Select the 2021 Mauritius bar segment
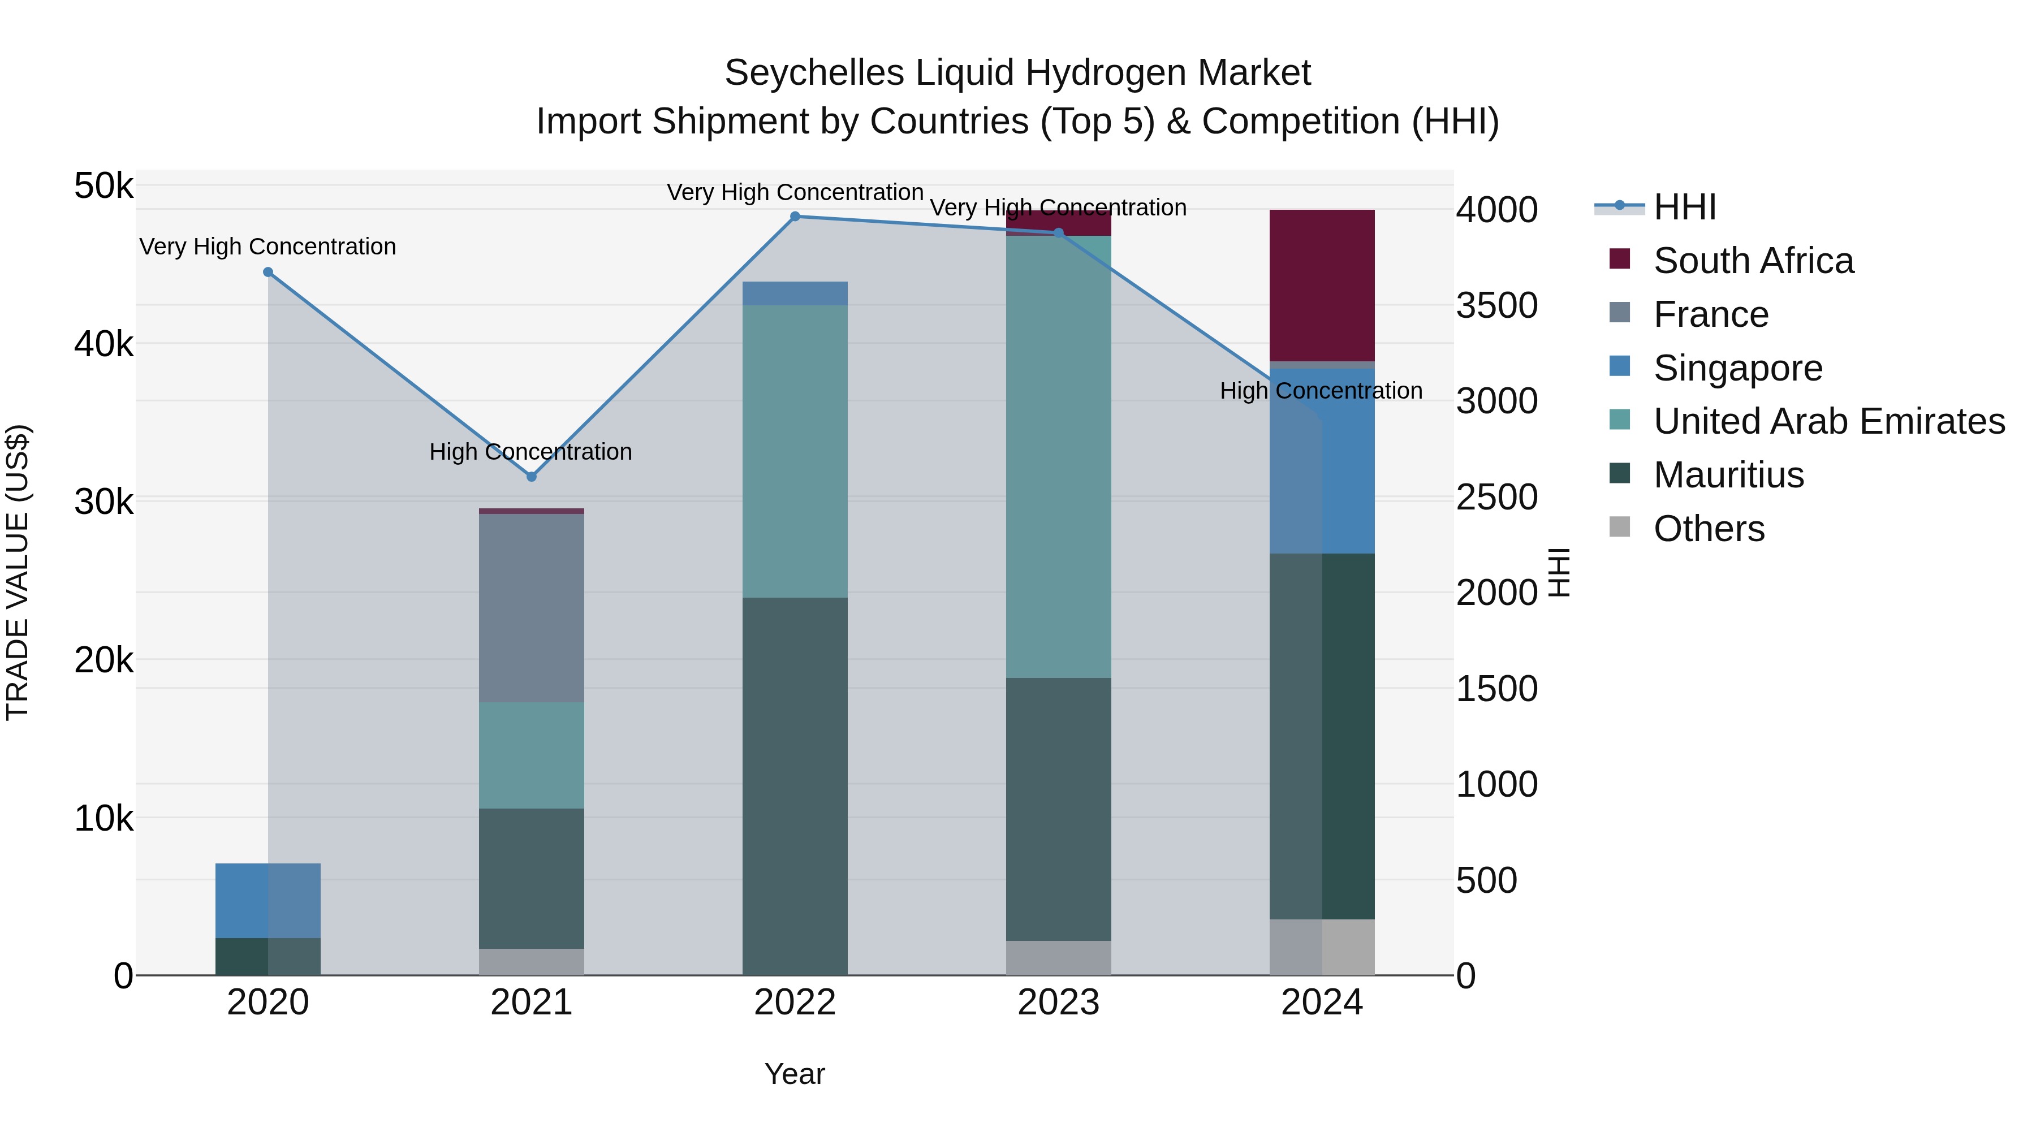The image size is (2036, 1145). pos(531,879)
